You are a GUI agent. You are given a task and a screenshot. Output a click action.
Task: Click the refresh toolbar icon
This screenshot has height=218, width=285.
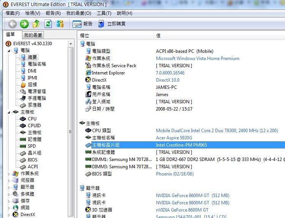coord(48,24)
